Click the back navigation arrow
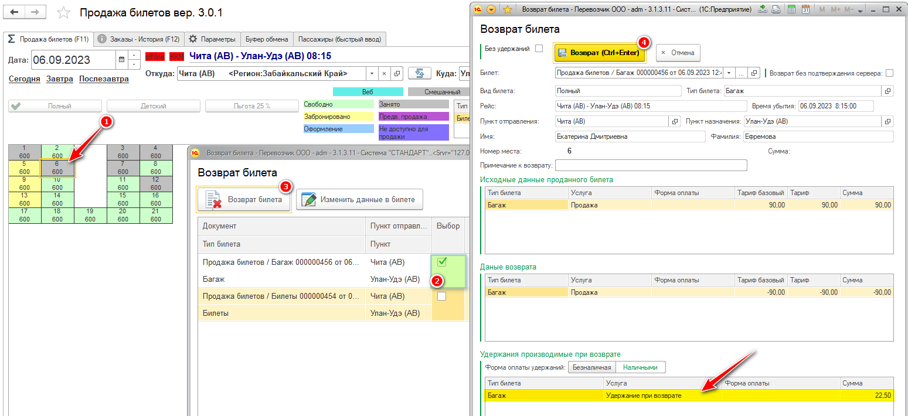Viewport: 908px width, 416px height. pos(15,12)
